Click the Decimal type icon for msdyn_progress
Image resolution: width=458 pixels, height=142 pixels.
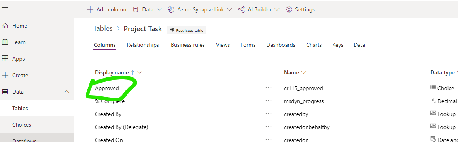coord(433,100)
